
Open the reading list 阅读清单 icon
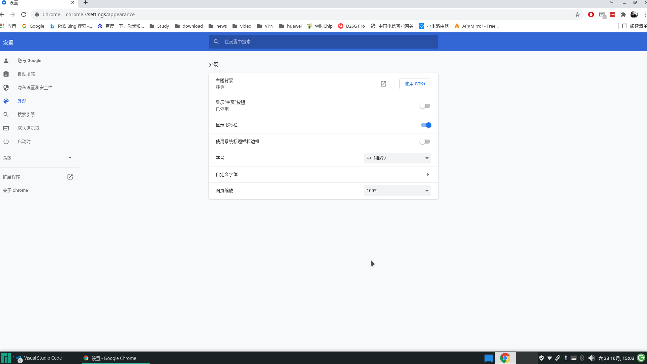pos(625,26)
